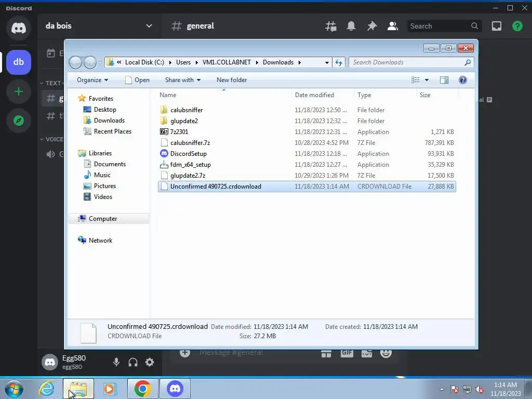Click the Search Downloads field
The image size is (532, 399).
click(x=411, y=62)
